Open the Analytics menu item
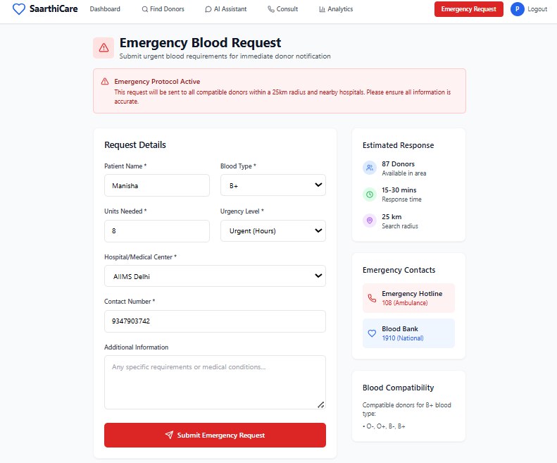557x463 pixels. [x=336, y=9]
